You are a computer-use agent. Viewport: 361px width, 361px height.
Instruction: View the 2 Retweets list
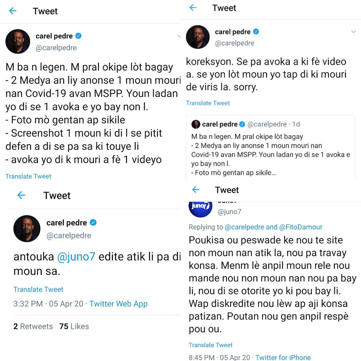point(33,326)
